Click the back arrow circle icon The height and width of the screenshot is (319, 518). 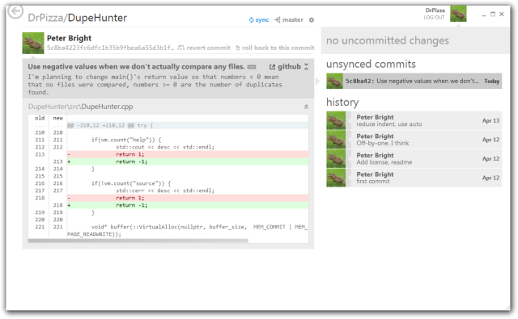(x=15, y=12)
